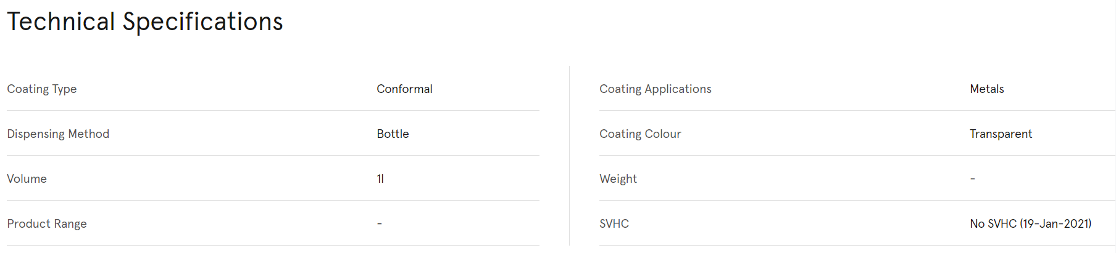Viewport: 1116px width, 253px height.
Task: Select the Conformal coating type value
Action: pos(404,89)
